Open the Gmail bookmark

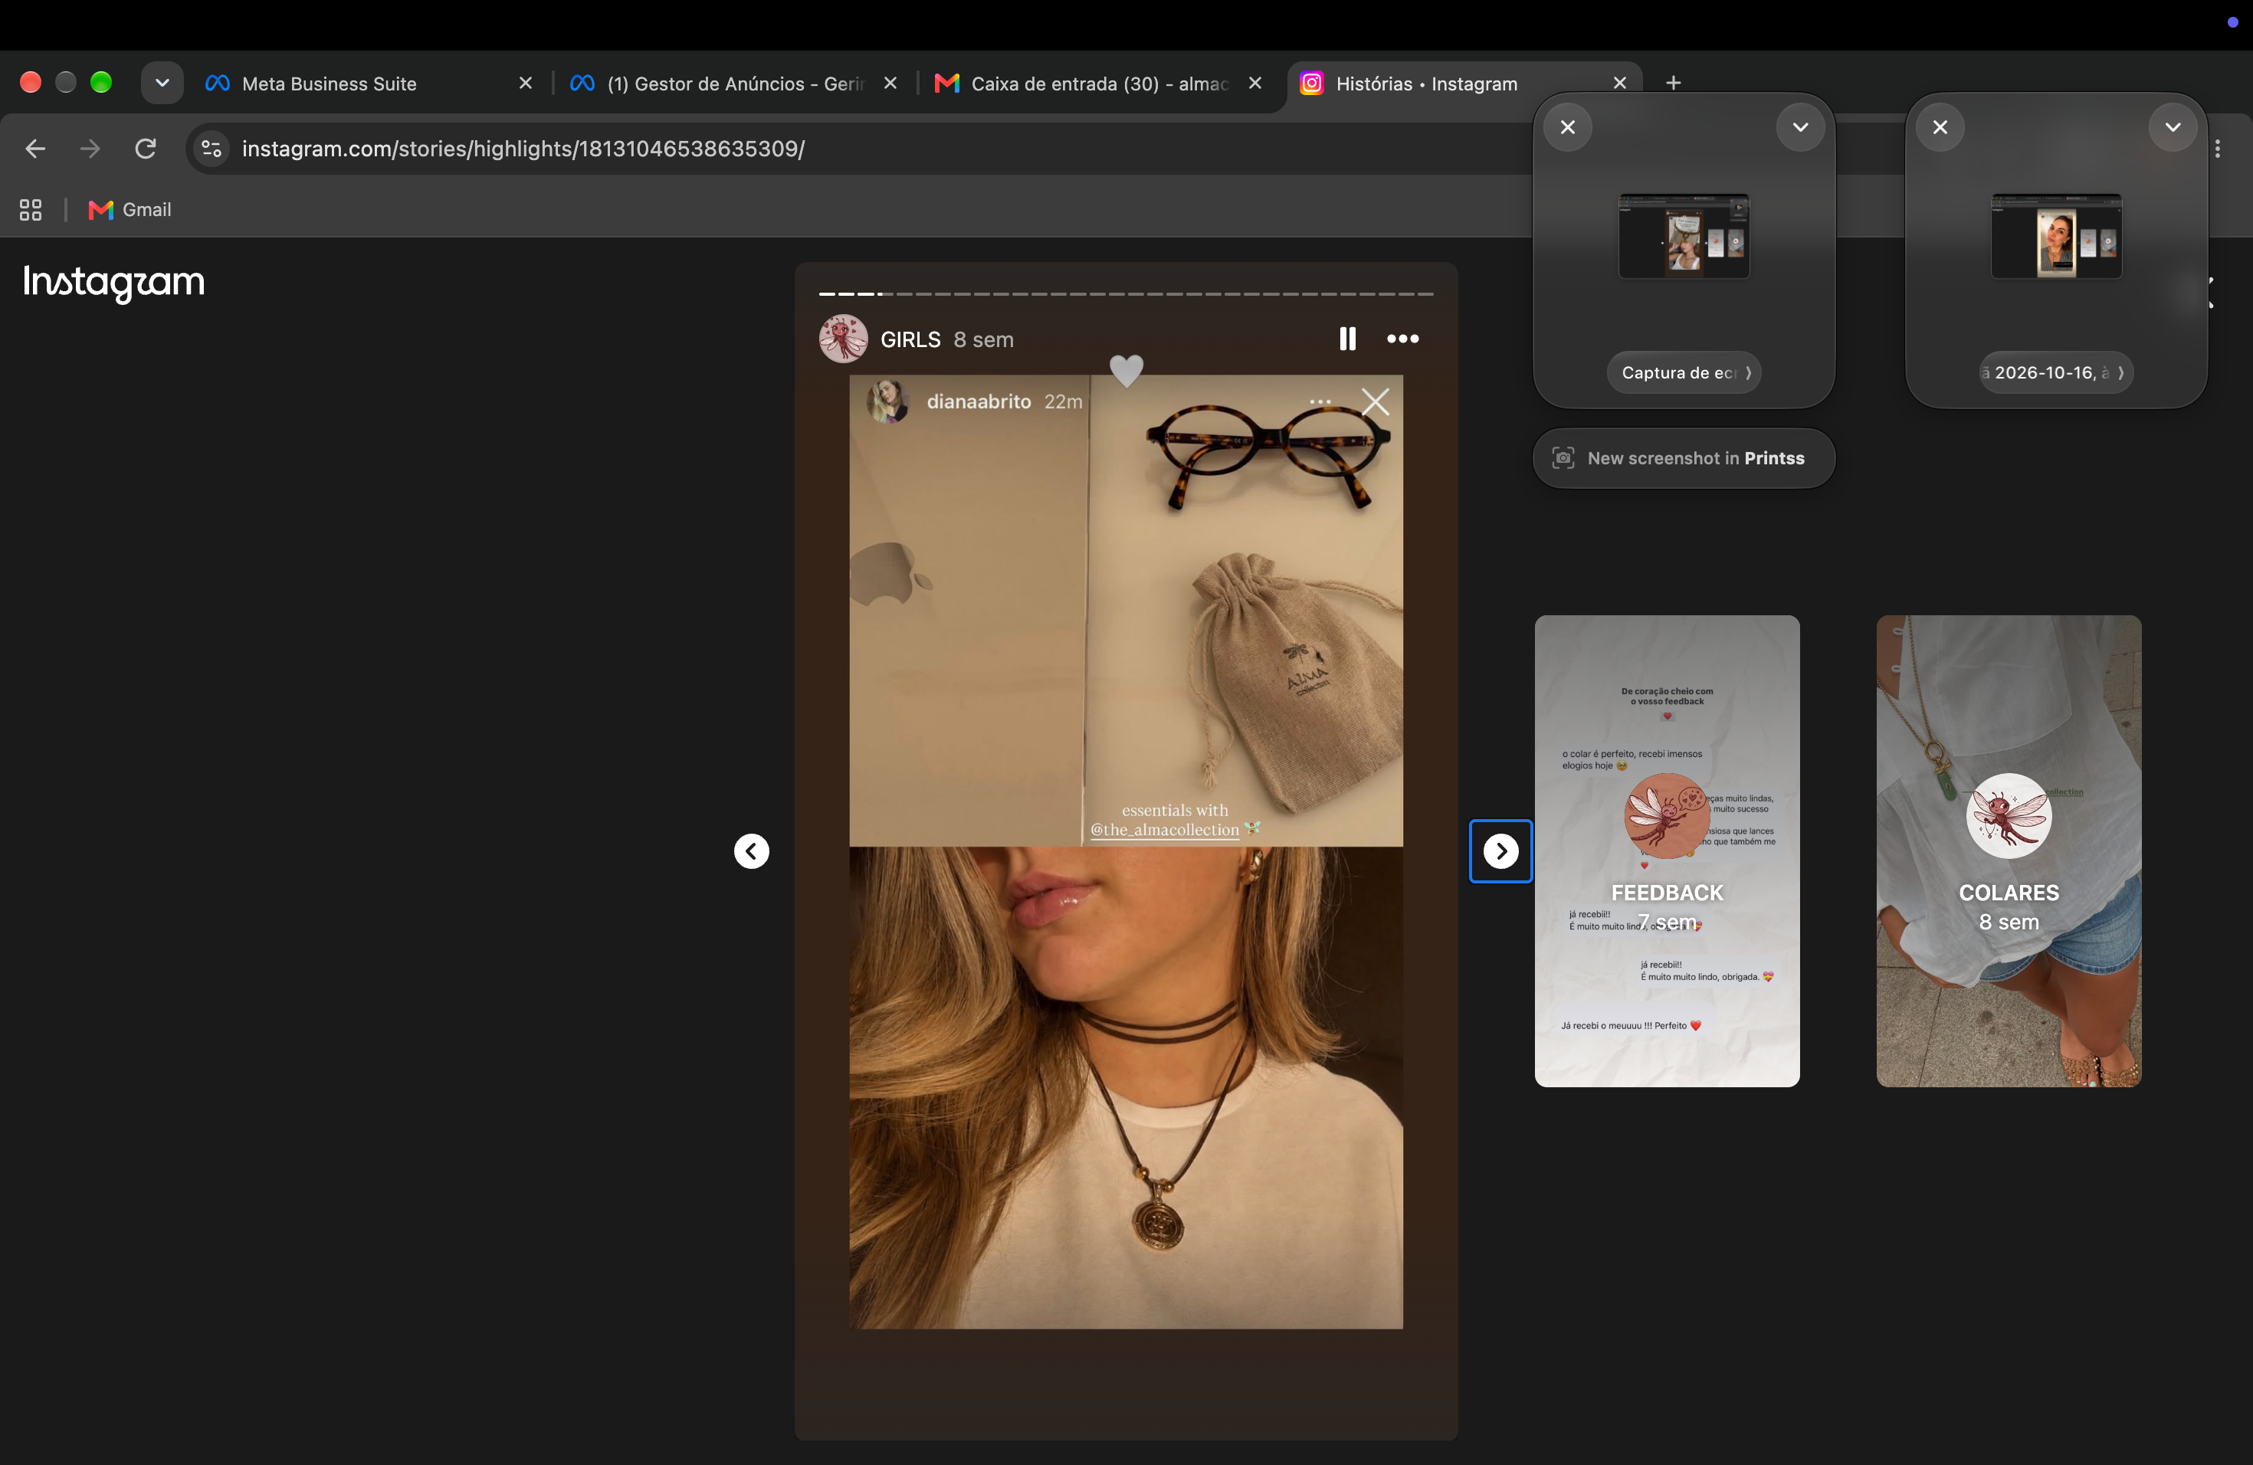130,210
